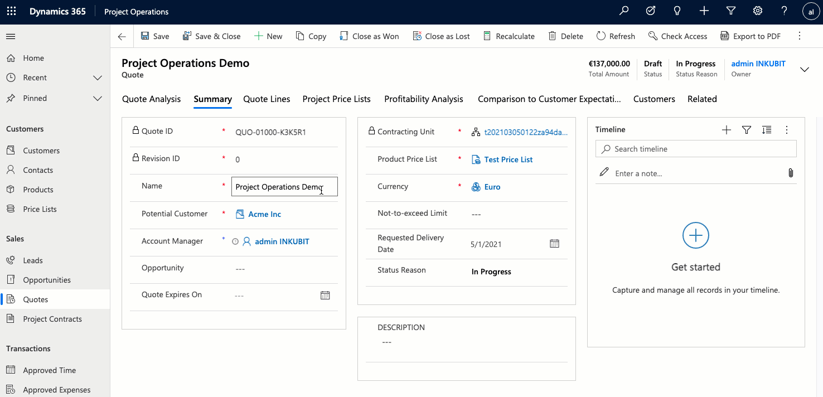Click the search magnifier in top bar
Viewport: 823px width, 397px height.
pos(624,11)
